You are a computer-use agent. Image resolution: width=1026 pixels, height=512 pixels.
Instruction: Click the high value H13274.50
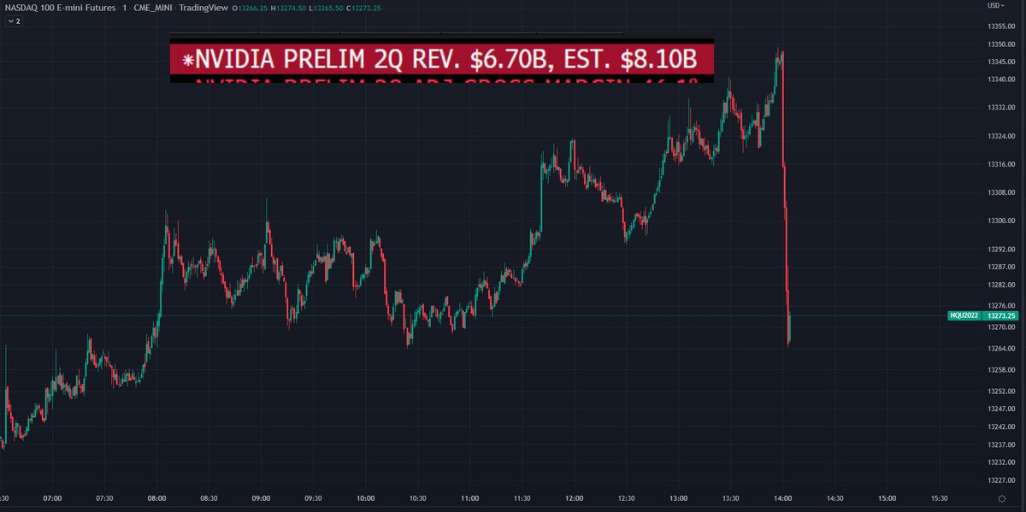(290, 8)
